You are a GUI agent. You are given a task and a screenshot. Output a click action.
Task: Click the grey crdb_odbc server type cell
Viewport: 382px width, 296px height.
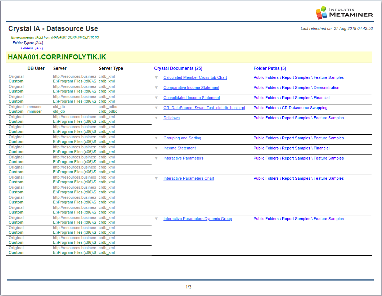click(108, 107)
